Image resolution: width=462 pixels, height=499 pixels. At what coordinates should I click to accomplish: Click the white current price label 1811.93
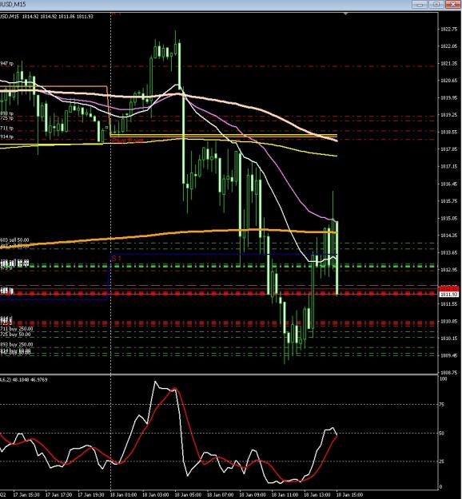(449, 295)
